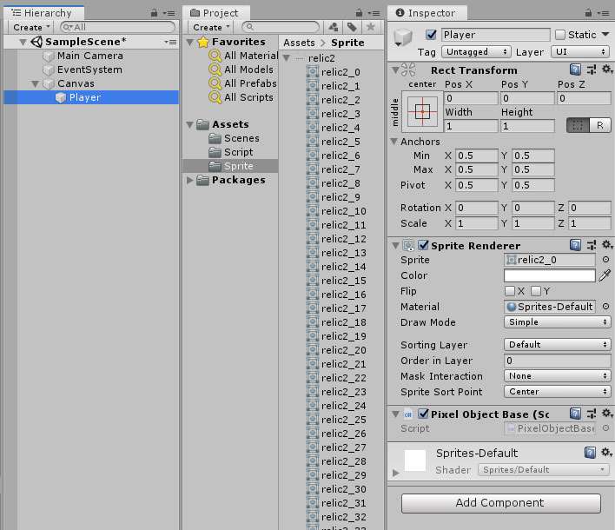Click the white Color swatch field

(x=550, y=275)
